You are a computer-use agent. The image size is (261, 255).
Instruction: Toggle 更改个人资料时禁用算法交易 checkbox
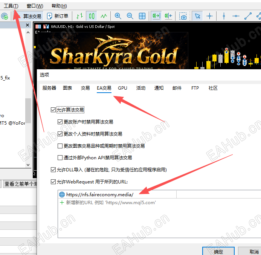[60, 134]
